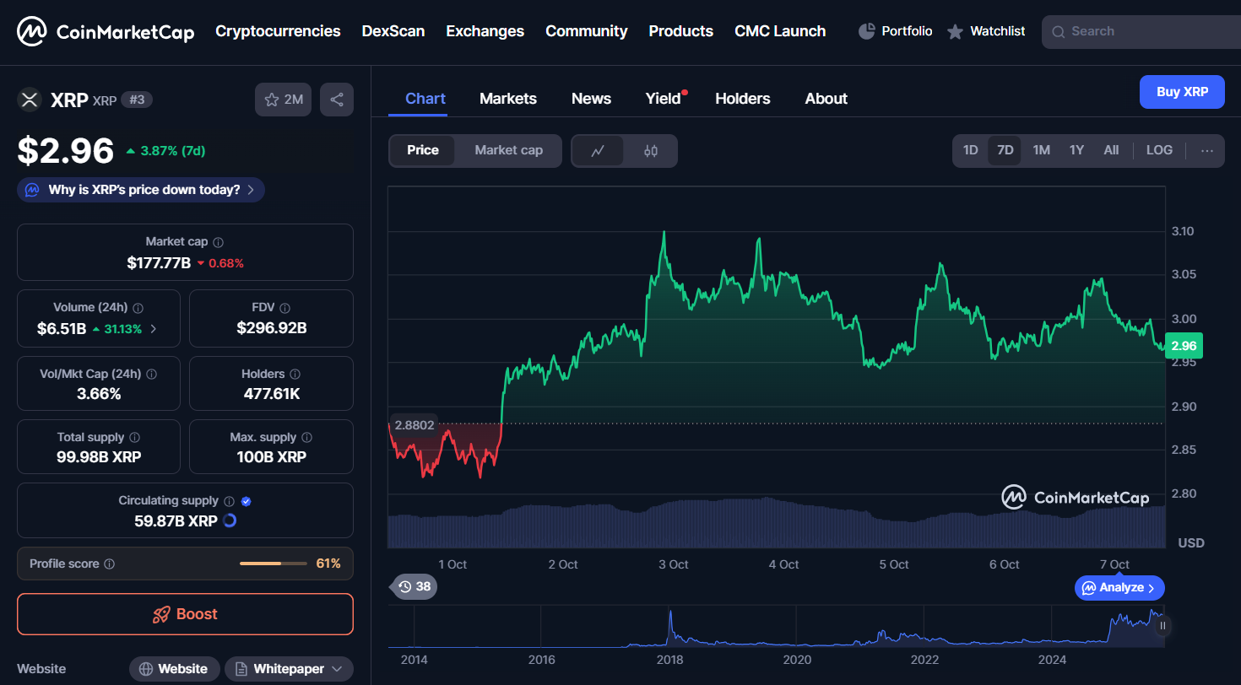Toggle the LOG scale on chart
This screenshot has width=1241, height=685.
click(x=1158, y=150)
